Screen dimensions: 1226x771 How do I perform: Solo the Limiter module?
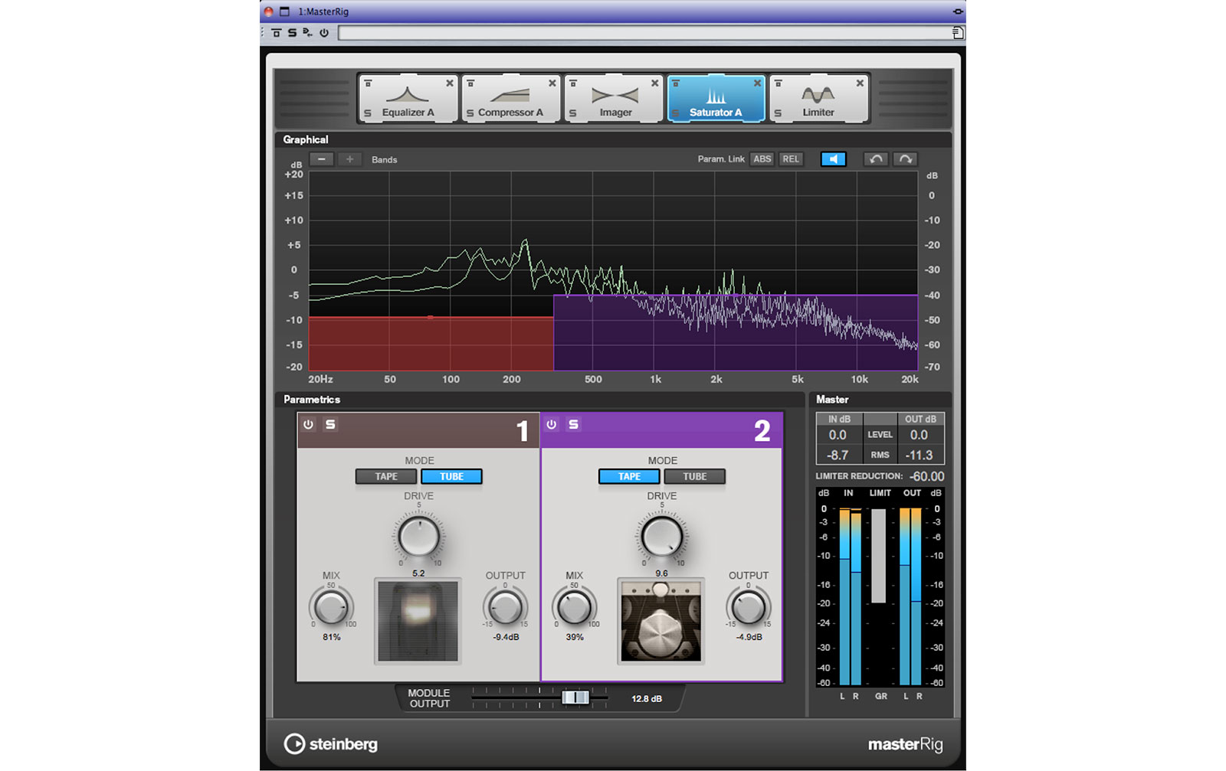(778, 113)
